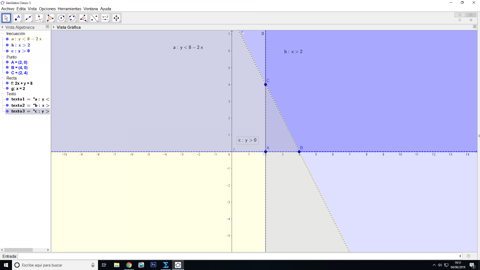This screenshot has height=270, width=480.
Task: Select the Slider tool
Action: 105,18
